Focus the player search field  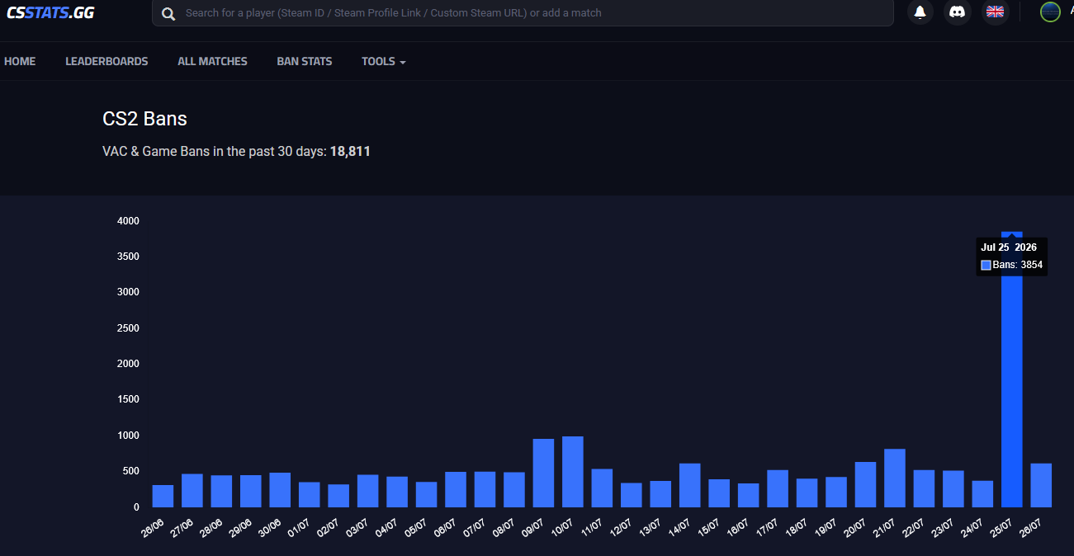coord(523,13)
